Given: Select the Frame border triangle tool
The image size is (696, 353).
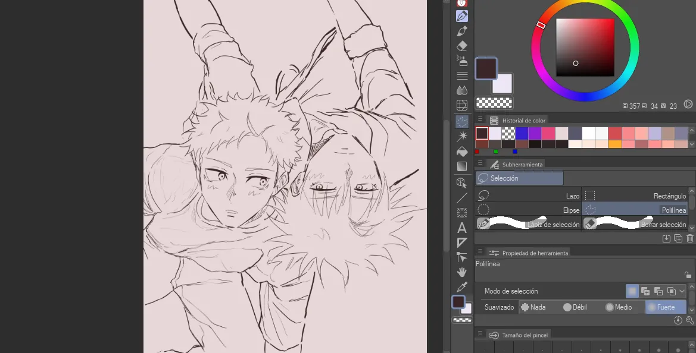Looking at the screenshot, I should point(461,242).
